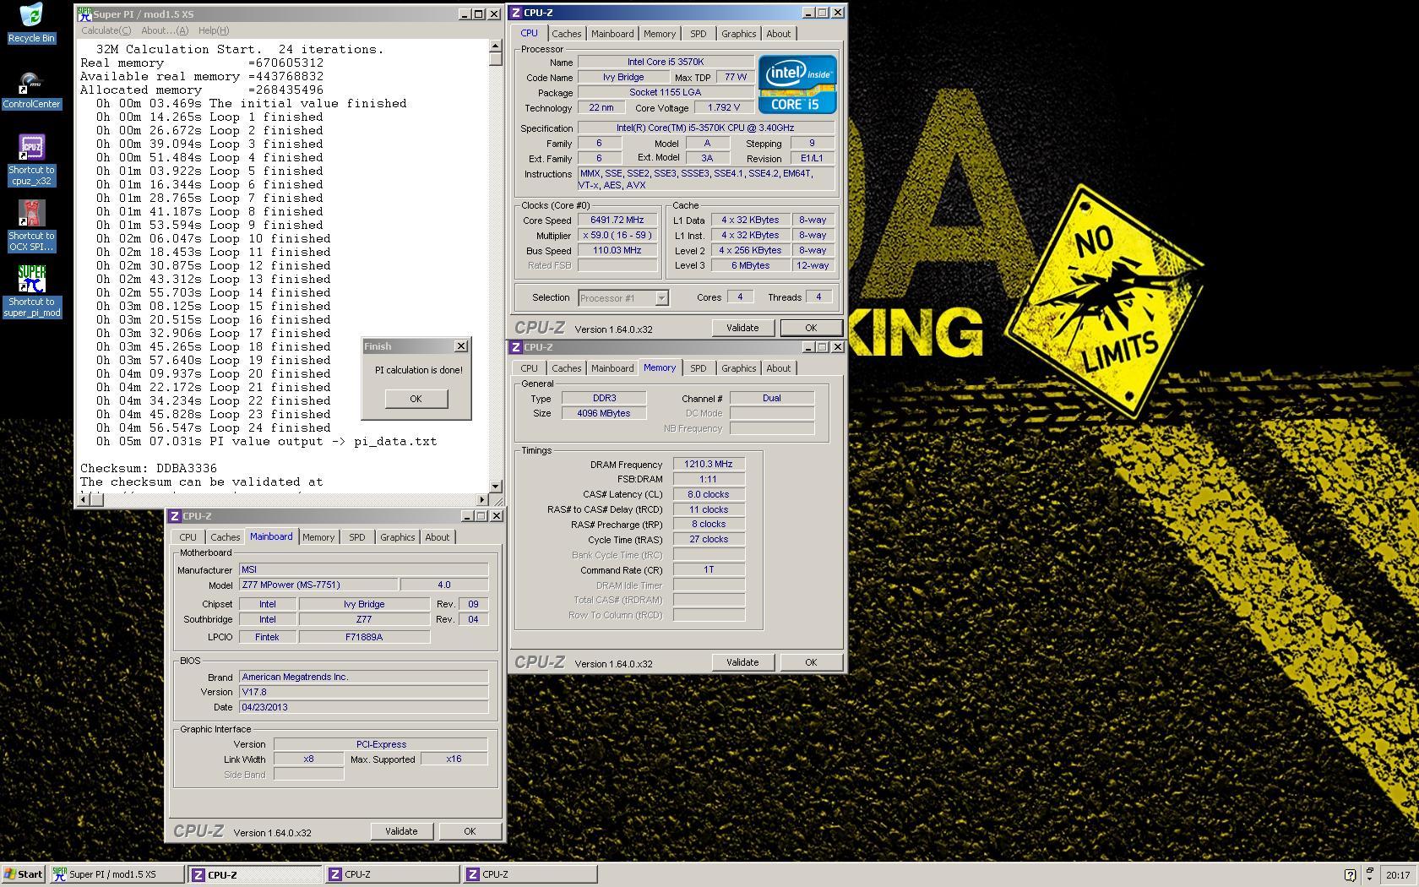Select the Graphics tab in the CPU window

(738, 34)
